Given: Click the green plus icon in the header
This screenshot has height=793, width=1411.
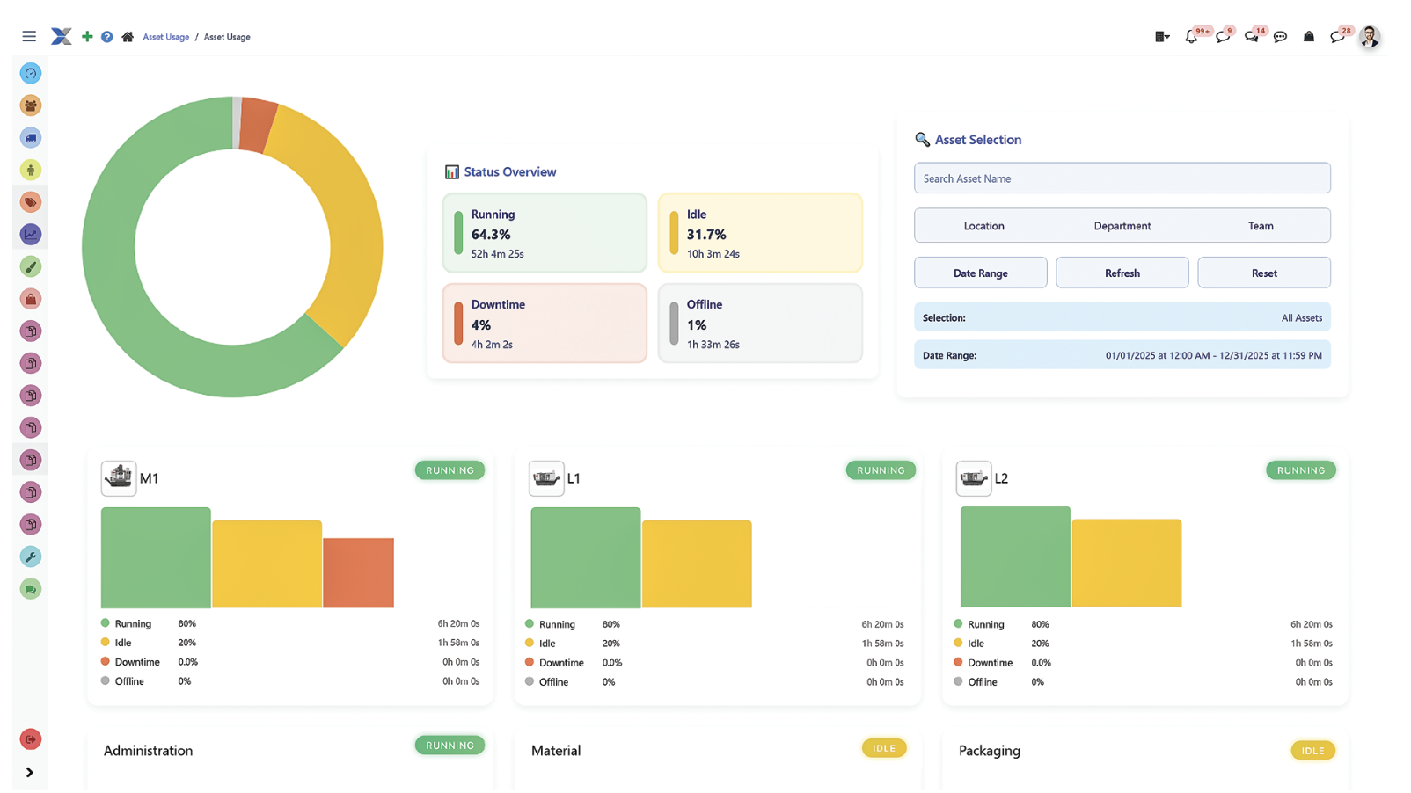Looking at the screenshot, I should tap(86, 36).
